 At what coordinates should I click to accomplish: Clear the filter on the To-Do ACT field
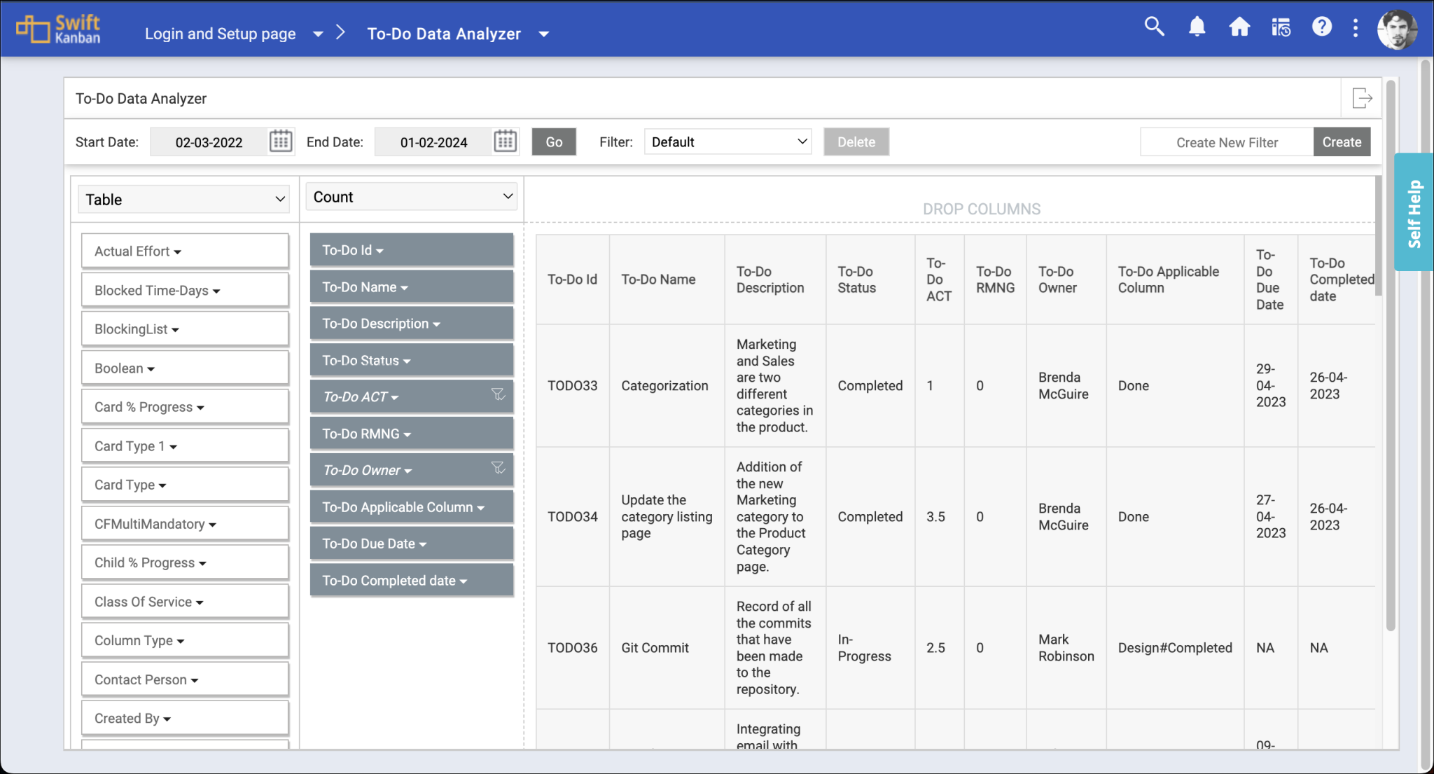click(498, 394)
